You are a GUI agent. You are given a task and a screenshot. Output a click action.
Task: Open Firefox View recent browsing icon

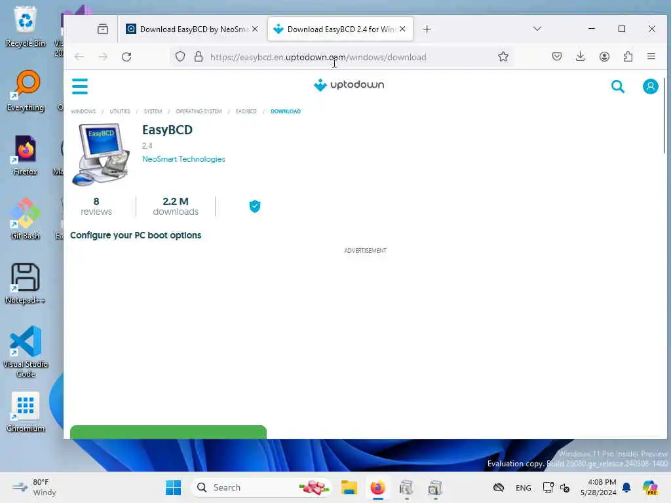pos(103,29)
